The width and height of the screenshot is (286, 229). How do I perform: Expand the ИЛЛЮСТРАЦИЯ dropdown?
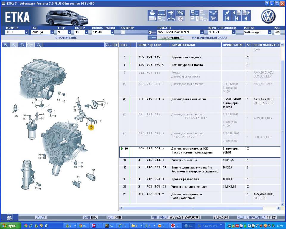pos(112,32)
